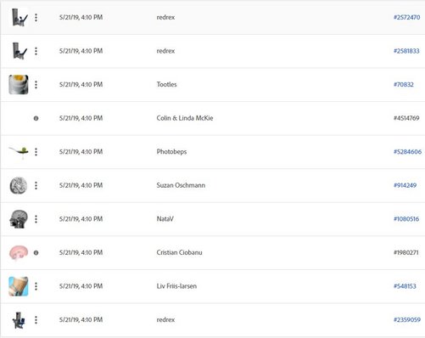Open options menu for Tootles row
Screen dimensions: 425x338
tap(36, 85)
